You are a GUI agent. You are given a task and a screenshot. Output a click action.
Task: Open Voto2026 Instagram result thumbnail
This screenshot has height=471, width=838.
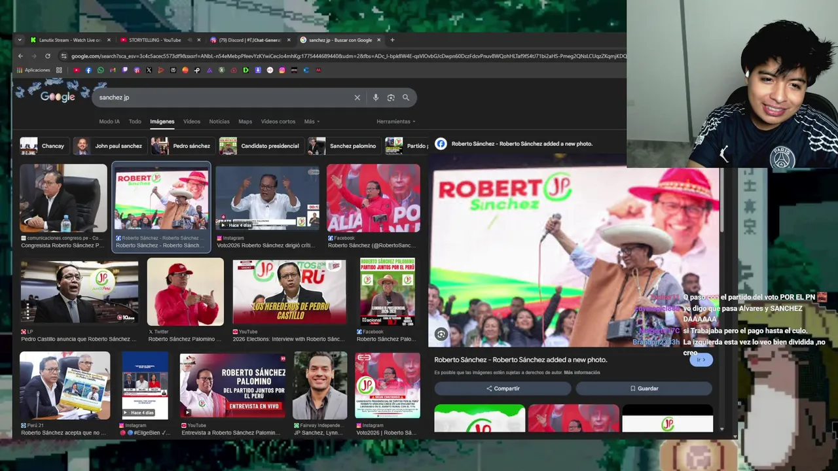[x=267, y=198]
